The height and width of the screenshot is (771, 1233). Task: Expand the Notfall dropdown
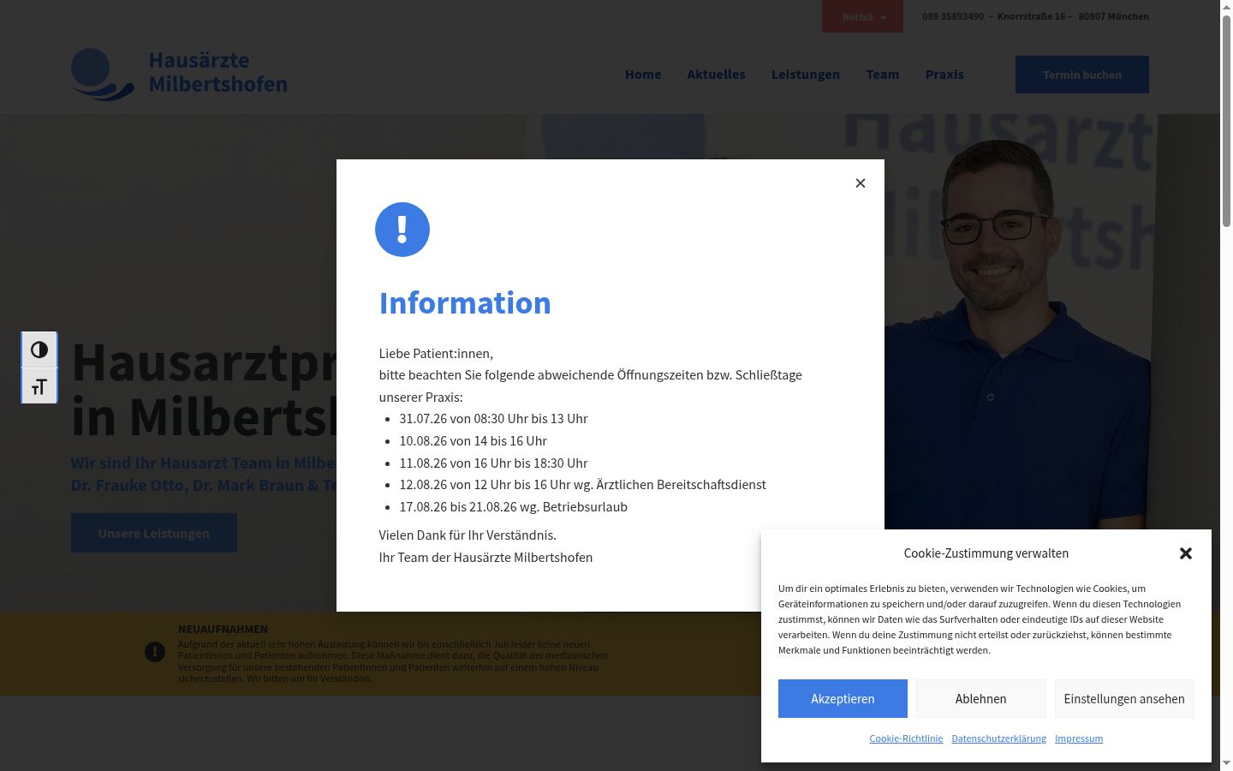pos(862,17)
